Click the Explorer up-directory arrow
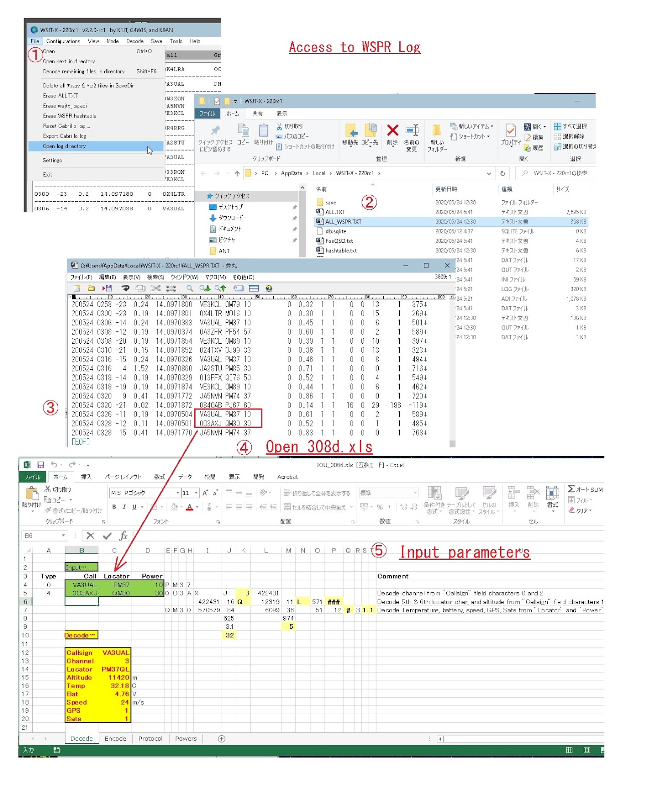 237,173
